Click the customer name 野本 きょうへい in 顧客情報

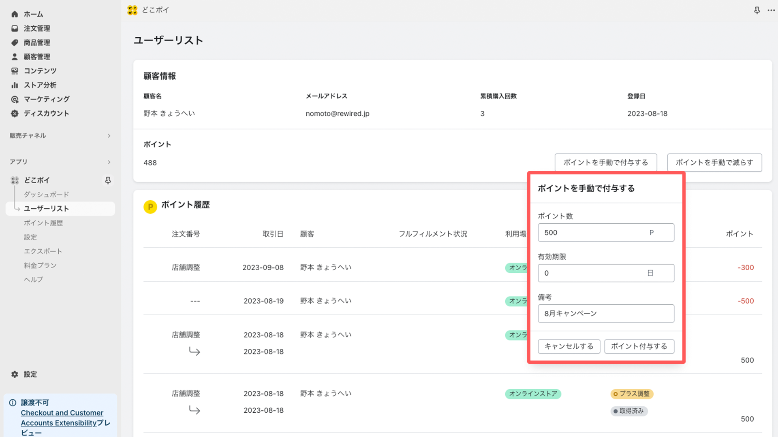(169, 114)
